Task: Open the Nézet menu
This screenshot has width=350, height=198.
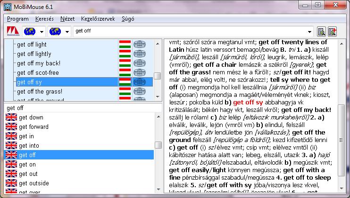Action: pos(67,19)
